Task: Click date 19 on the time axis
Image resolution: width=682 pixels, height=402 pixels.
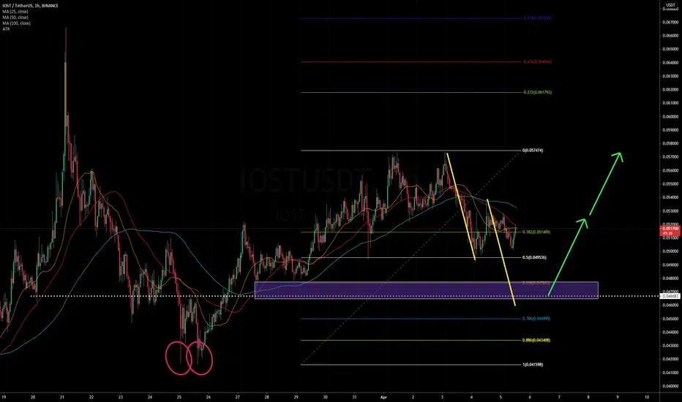Action: click(x=4, y=397)
